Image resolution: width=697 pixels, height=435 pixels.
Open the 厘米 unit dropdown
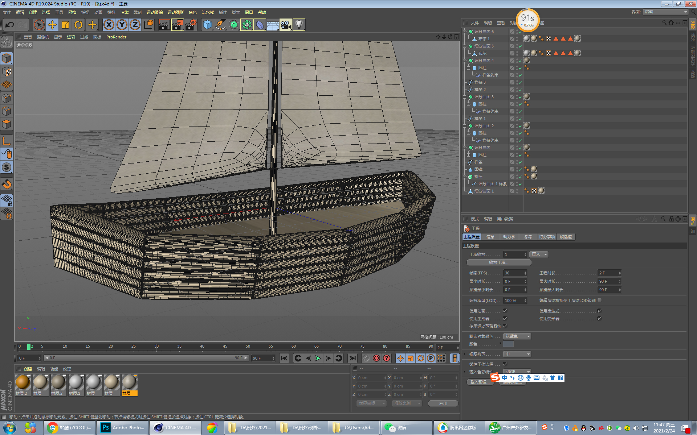click(539, 254)
